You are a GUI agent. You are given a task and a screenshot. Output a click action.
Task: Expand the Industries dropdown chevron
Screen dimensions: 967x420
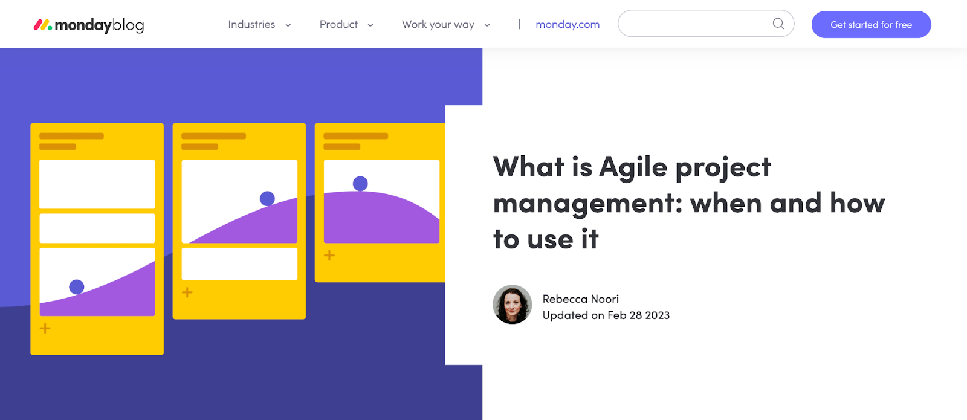288,25
